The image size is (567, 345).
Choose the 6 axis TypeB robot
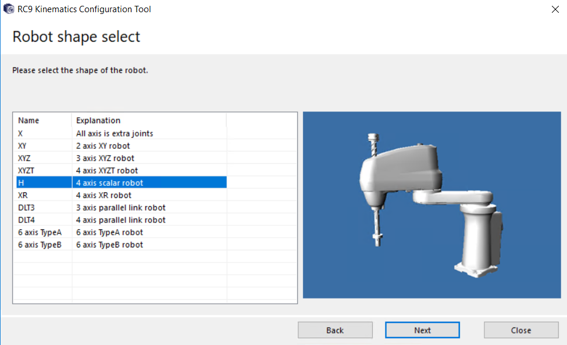click(x=40, y=245)
